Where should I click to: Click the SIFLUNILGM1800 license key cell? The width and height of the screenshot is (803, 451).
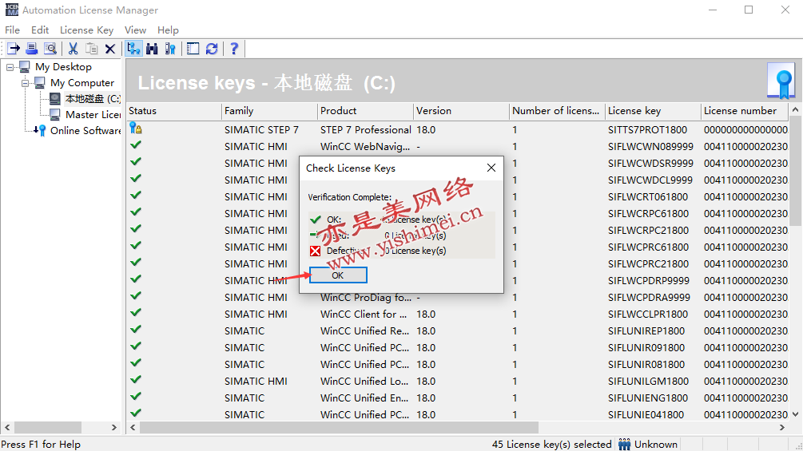[x=648, y=381]
